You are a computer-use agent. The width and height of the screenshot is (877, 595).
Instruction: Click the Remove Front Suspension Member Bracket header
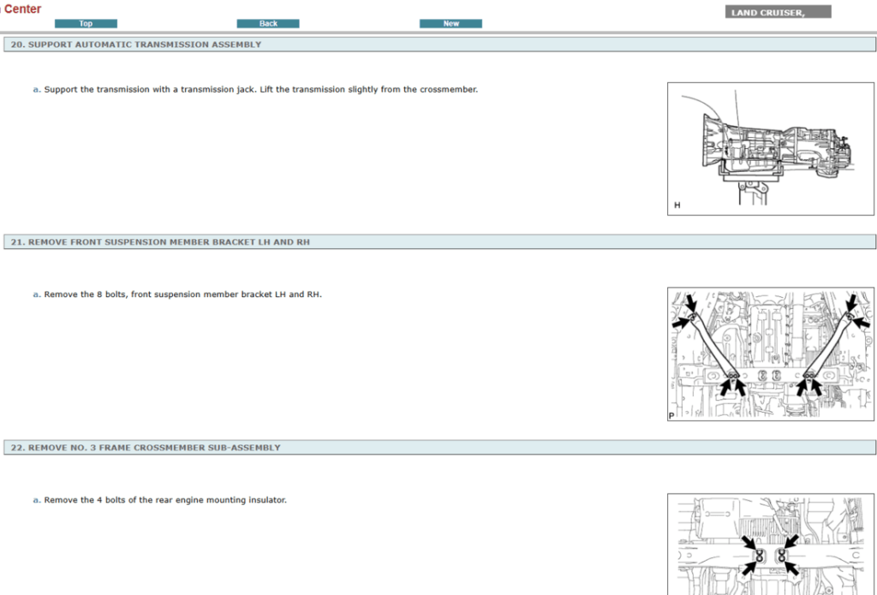[x=160, y=242]
